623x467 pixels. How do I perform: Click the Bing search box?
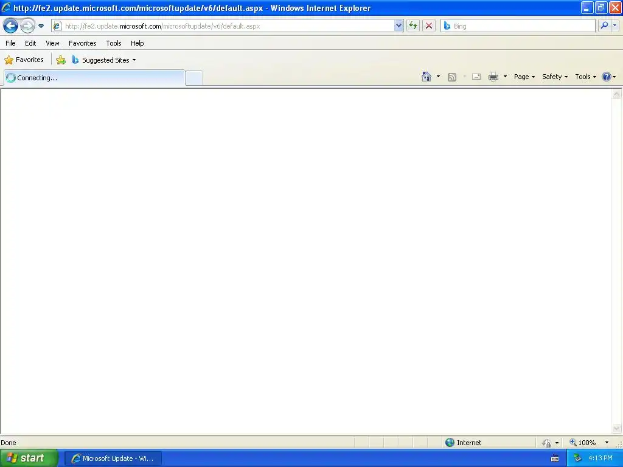(x=518, y=26)
